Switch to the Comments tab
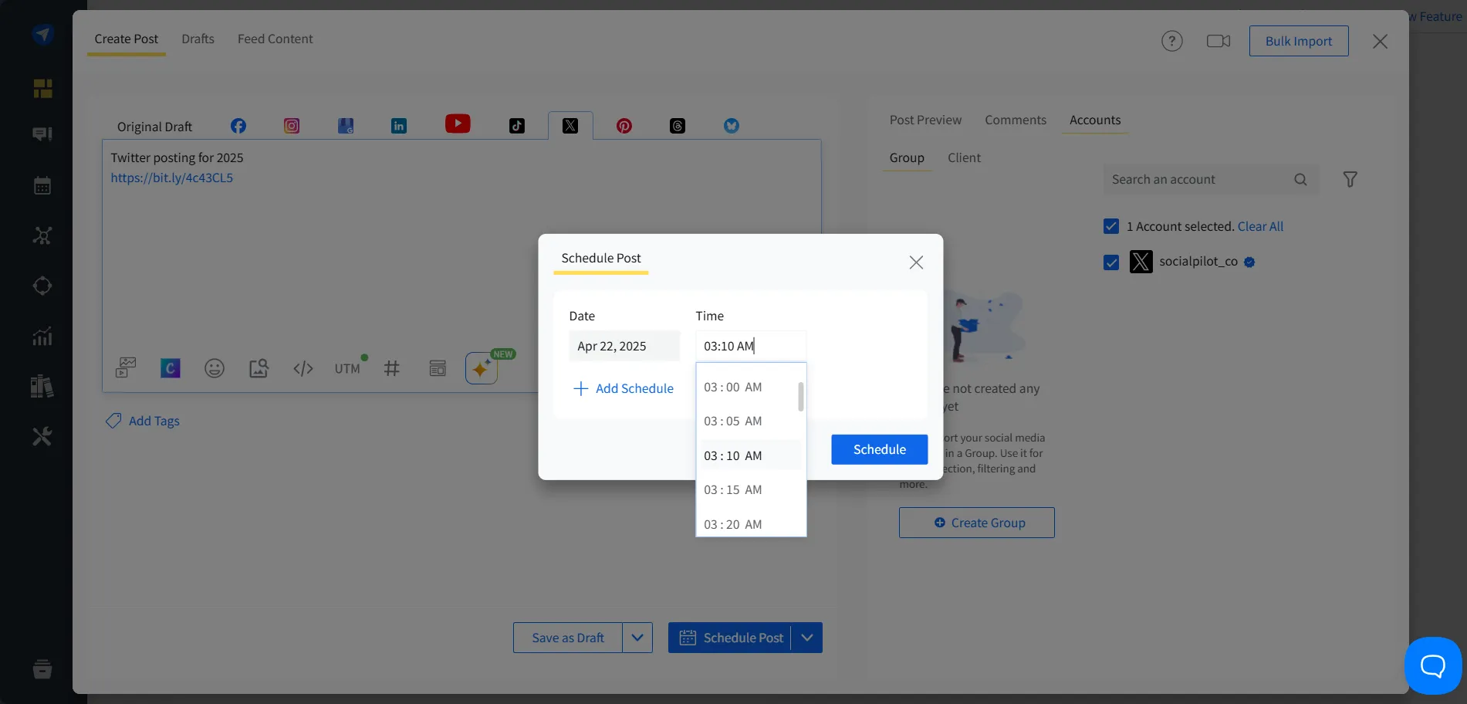 coord(1015,120)
